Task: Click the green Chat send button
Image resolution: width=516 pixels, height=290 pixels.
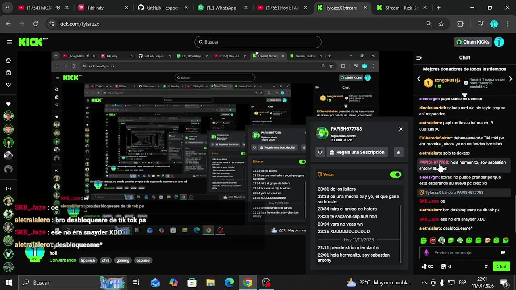Action: coord(501,267)
